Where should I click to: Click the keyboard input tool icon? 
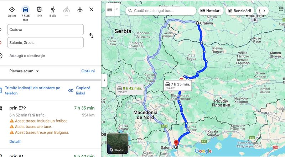pos(110,10)
